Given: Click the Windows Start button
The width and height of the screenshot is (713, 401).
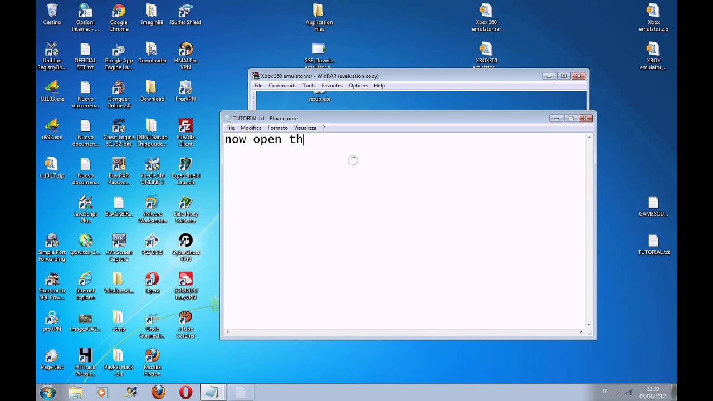Looking at the screenshot, I should 47,392.
